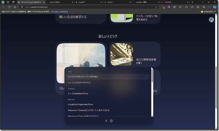Open the other favorites folder
219x131 pixels.
click(x=208, y=12)
